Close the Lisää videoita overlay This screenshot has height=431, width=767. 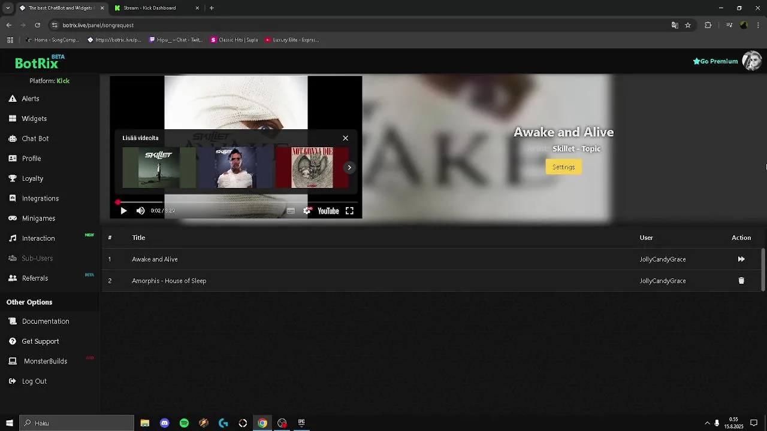click(345, 138)
